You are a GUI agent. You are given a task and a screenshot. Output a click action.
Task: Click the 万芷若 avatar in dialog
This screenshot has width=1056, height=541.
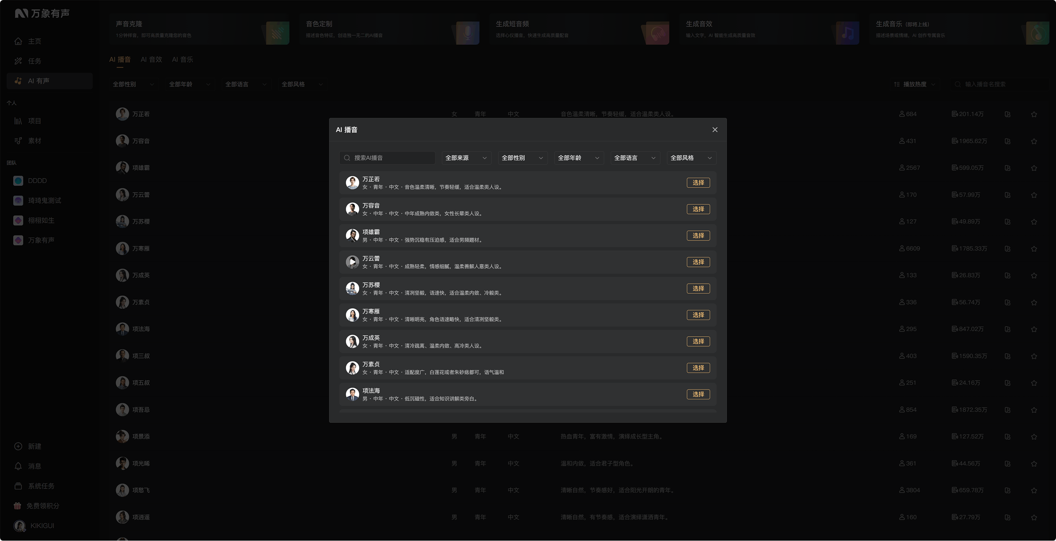(352, 183)
